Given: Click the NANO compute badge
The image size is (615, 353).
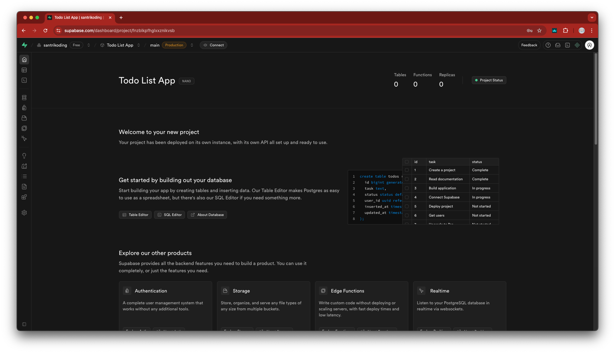Looking at the screenshot, I should [186, 81].
